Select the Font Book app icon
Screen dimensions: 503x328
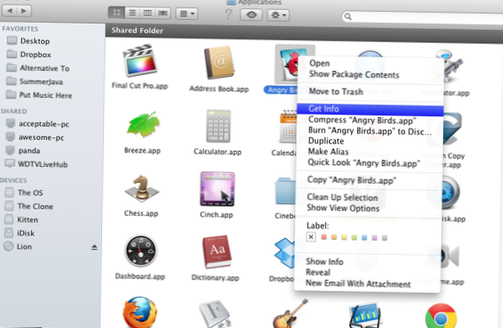(215, 315)
